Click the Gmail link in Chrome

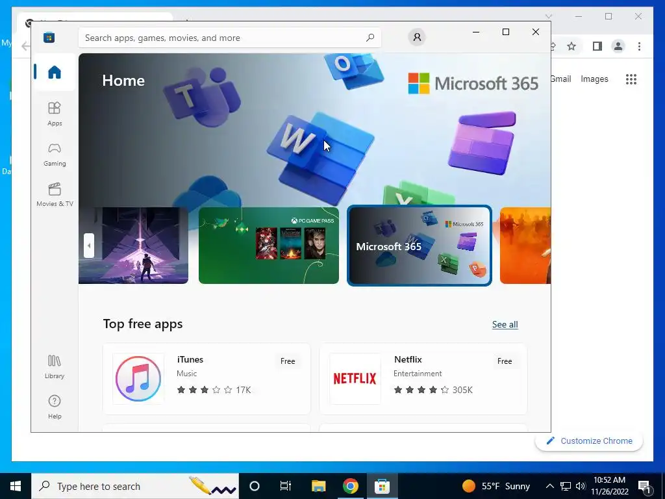click(561, 79)
